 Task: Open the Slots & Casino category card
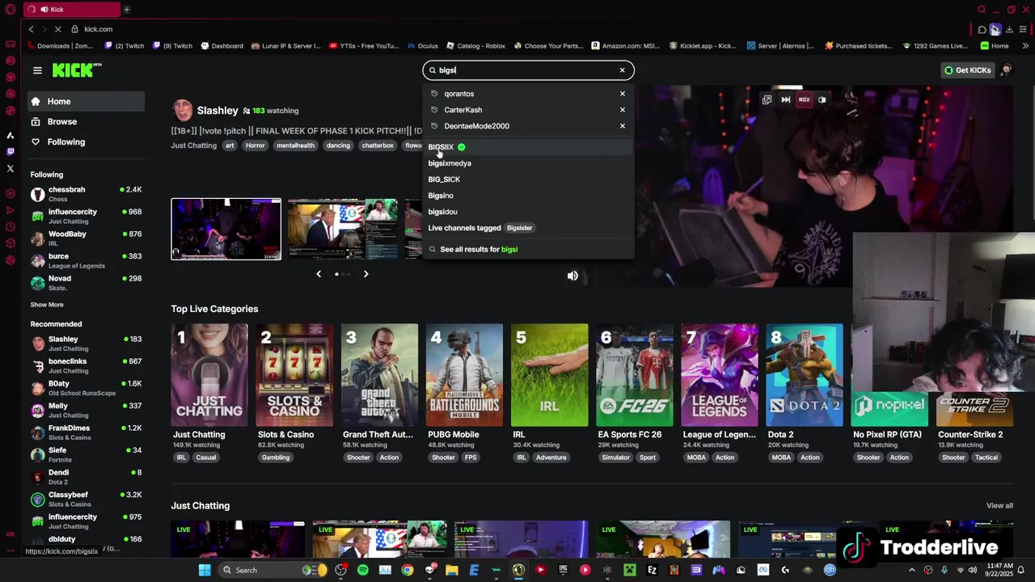tap(294, 375)
